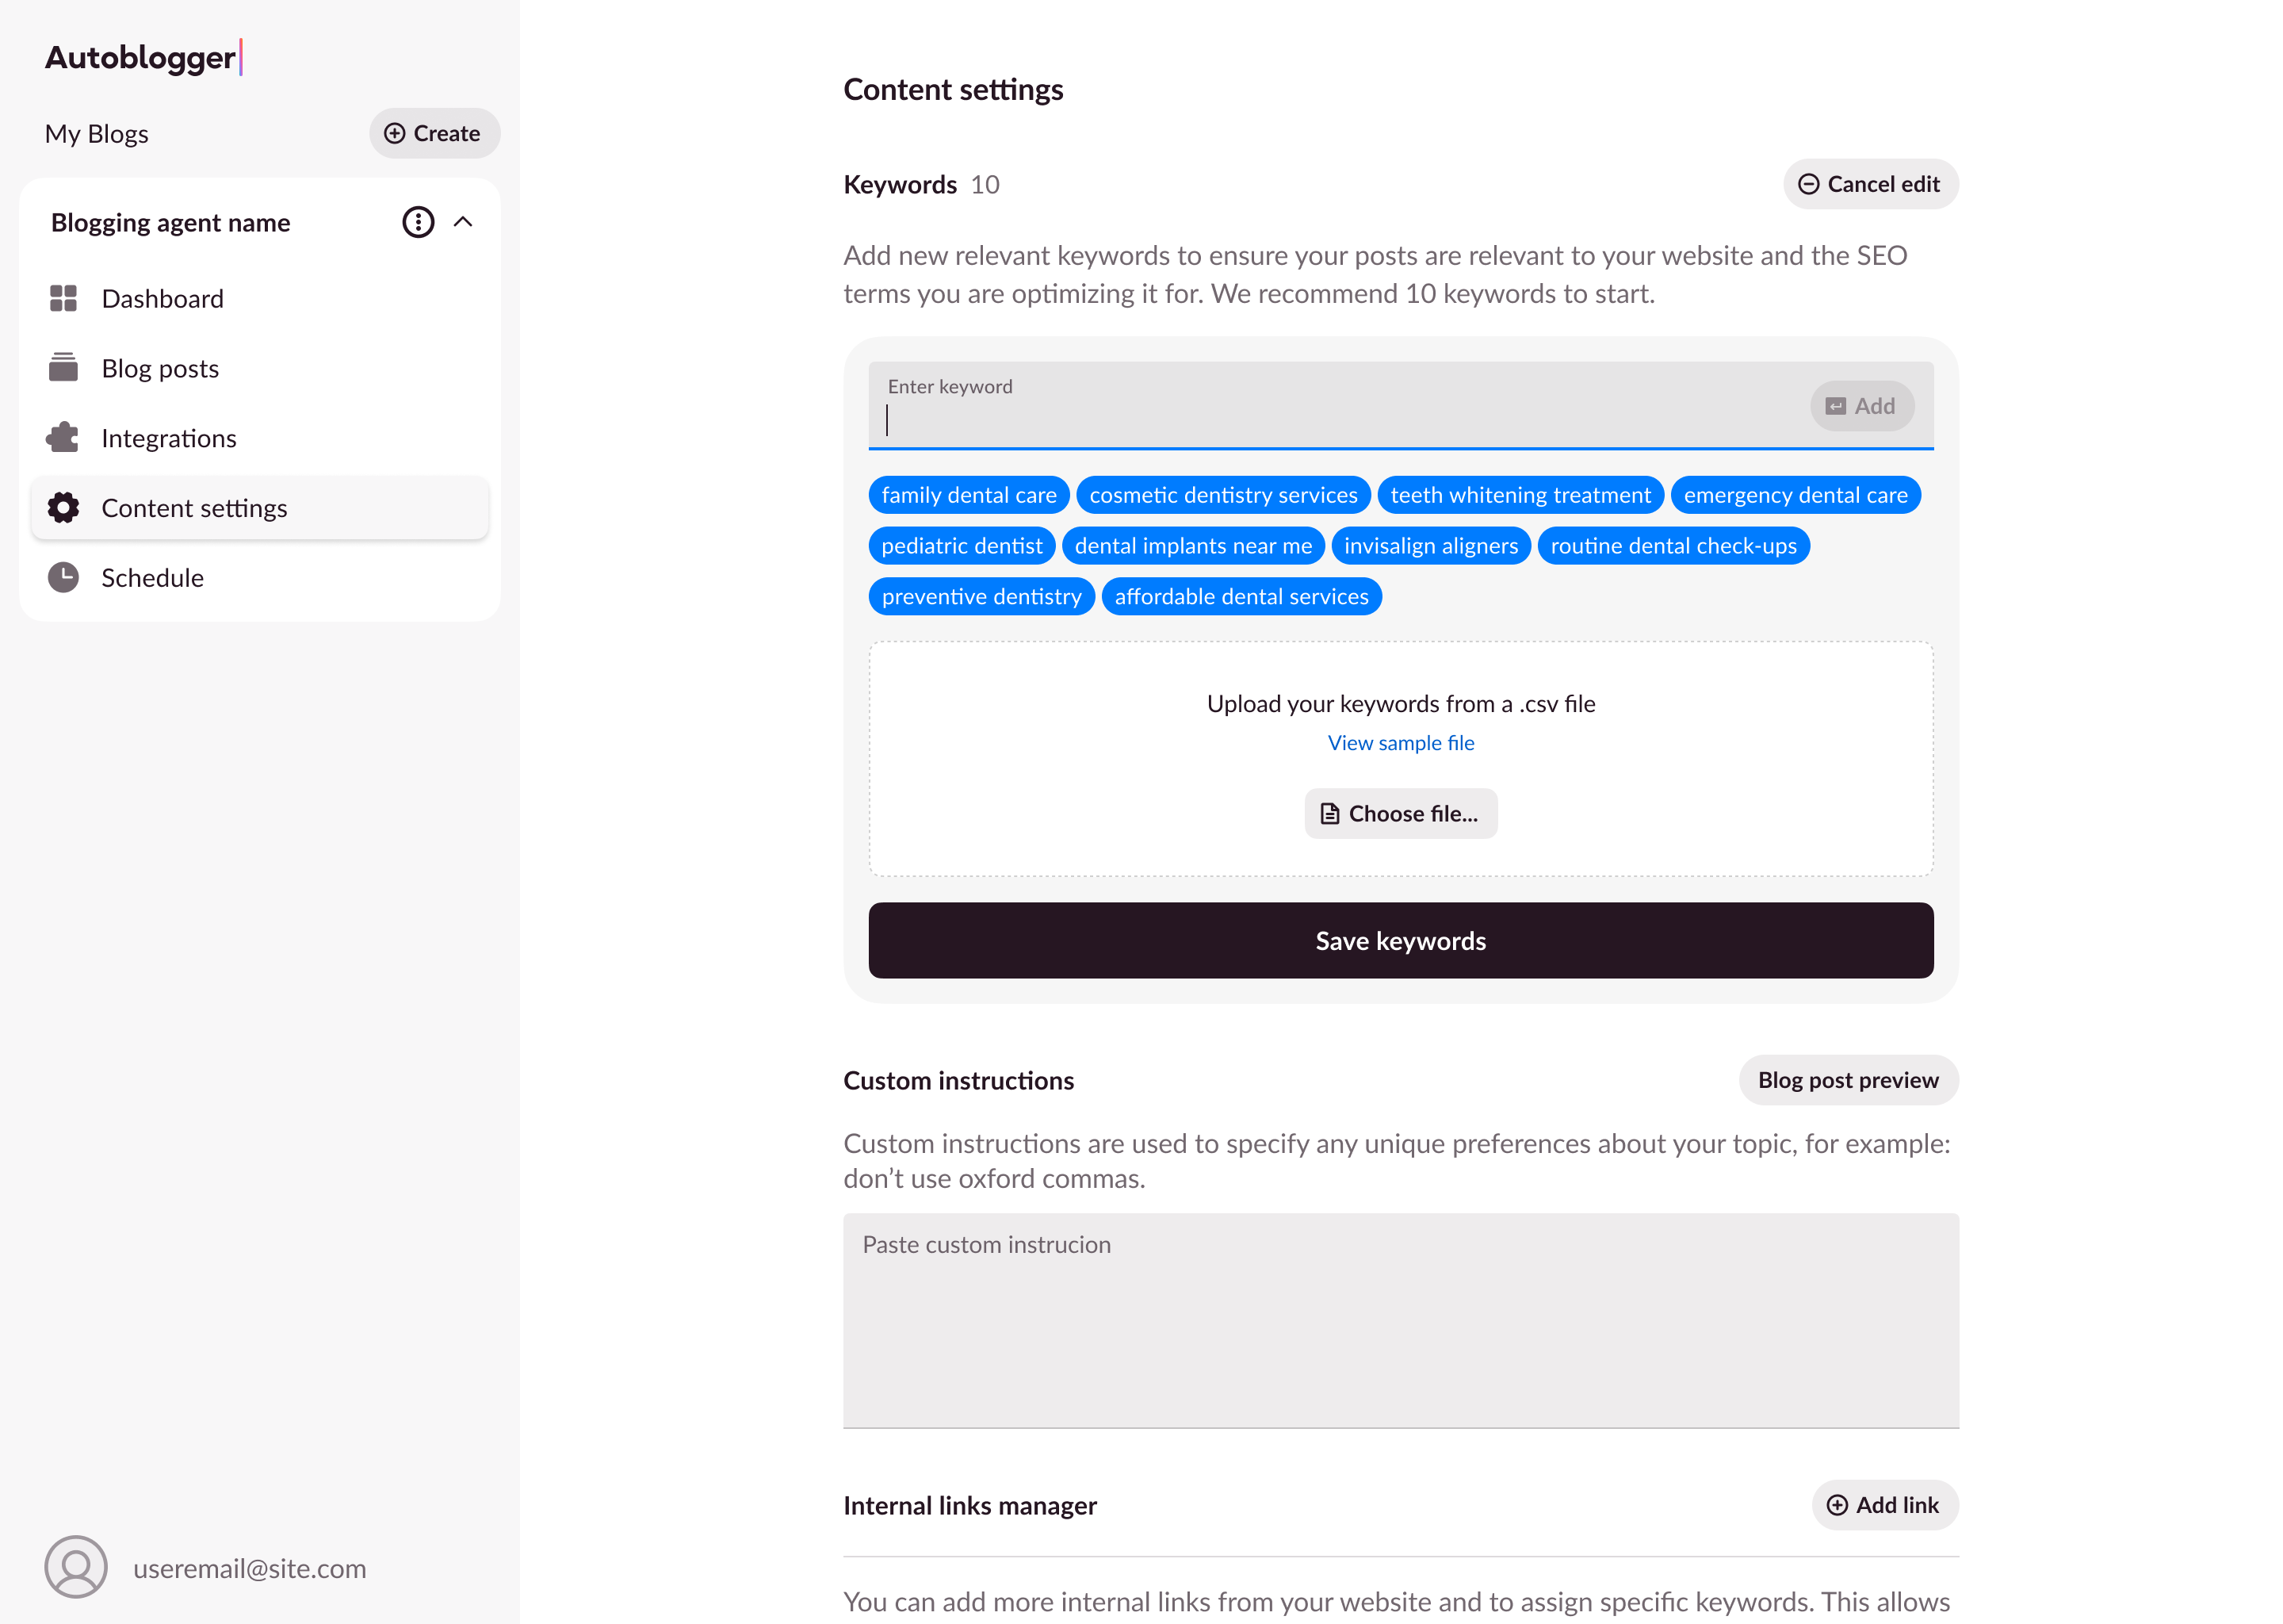
Task: Focus the Enter keyword input field
Action: point(1340,418)
